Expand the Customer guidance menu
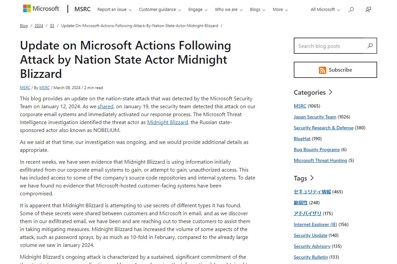 pos(160,10)
